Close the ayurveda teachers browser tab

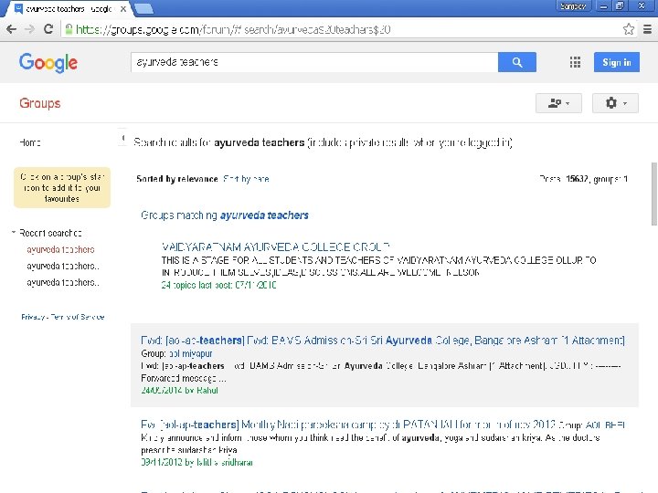tap(123, 8)
